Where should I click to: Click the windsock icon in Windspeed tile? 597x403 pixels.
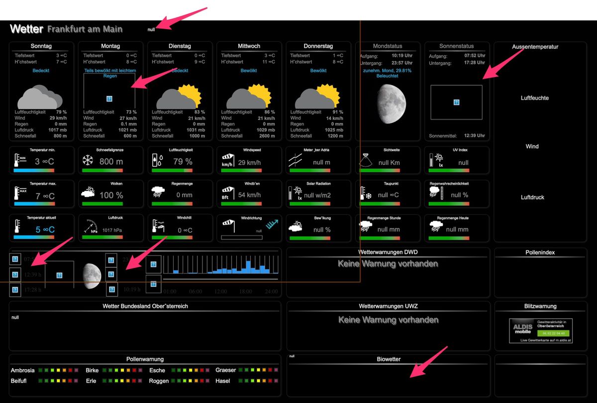227,160
